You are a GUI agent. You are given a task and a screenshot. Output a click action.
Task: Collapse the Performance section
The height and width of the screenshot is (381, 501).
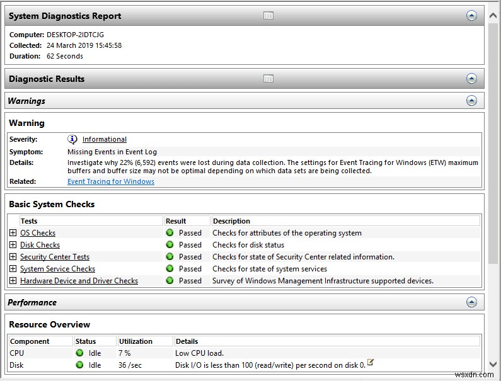pos(471,302)
